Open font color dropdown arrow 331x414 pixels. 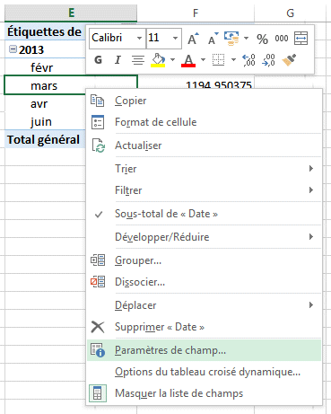coord(203,59)
